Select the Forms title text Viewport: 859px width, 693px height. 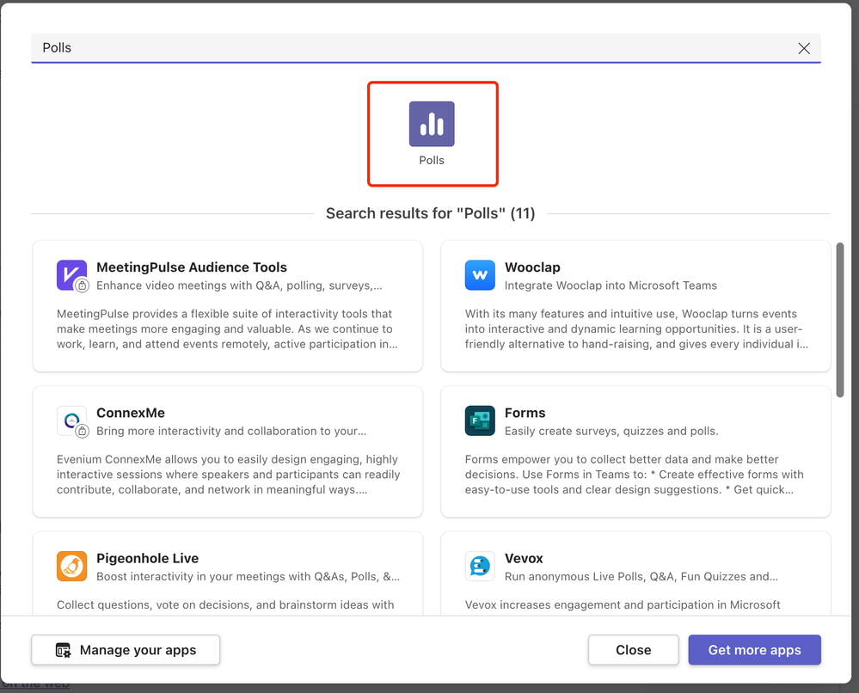(x=525, y=413)
